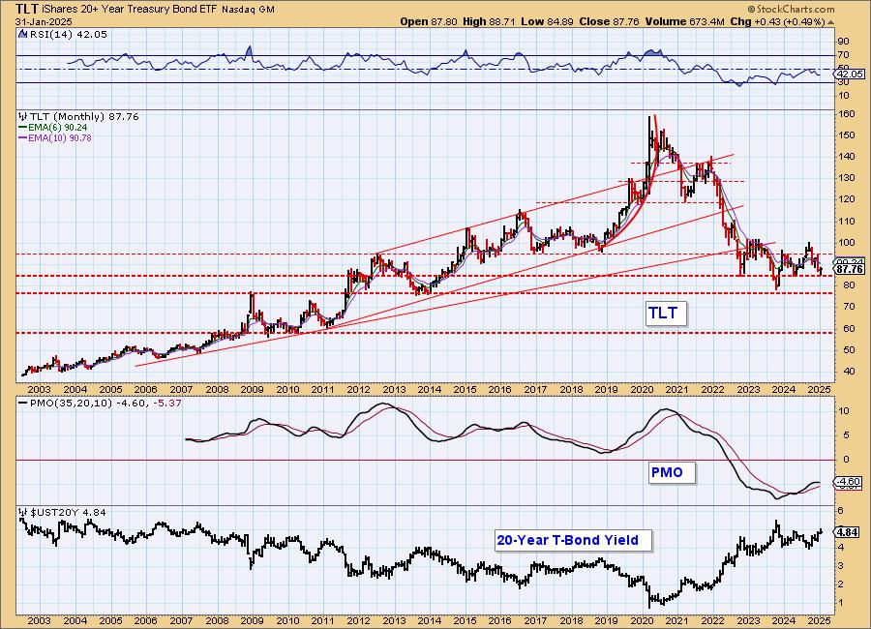
Task: Click 2009 on the price panel year axis
Action: [252, 390]
